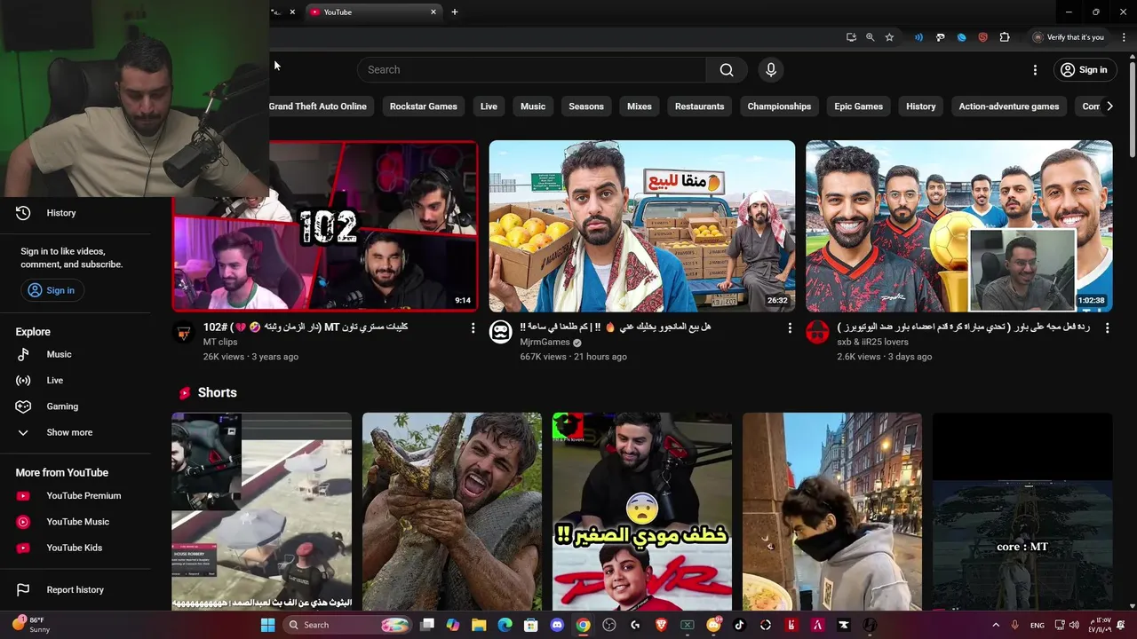Open YouTube settings three-dot menu beside Sign in
The height and width of the screenshot is (639, 1137).
coord(1035,70)
